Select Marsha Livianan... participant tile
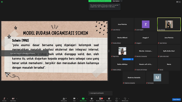The image size is (182, 102). 146,51
